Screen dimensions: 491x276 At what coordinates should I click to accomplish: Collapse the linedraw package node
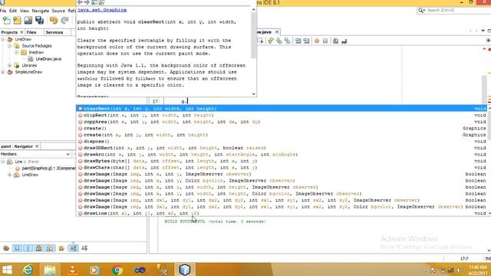tap(17, 53)
